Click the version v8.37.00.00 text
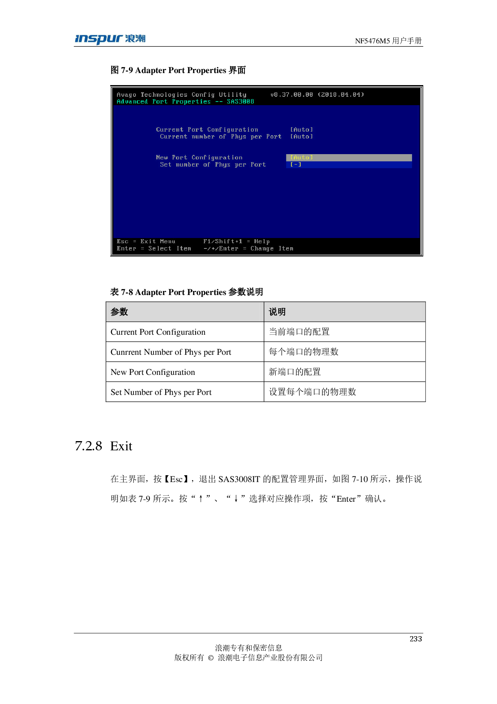The image size is (497, 704). (291, 95)
